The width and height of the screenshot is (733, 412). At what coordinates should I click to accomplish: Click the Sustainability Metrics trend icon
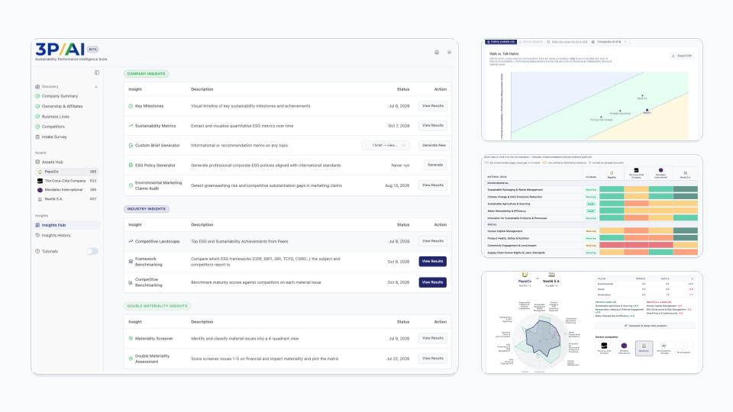point(131,126)
